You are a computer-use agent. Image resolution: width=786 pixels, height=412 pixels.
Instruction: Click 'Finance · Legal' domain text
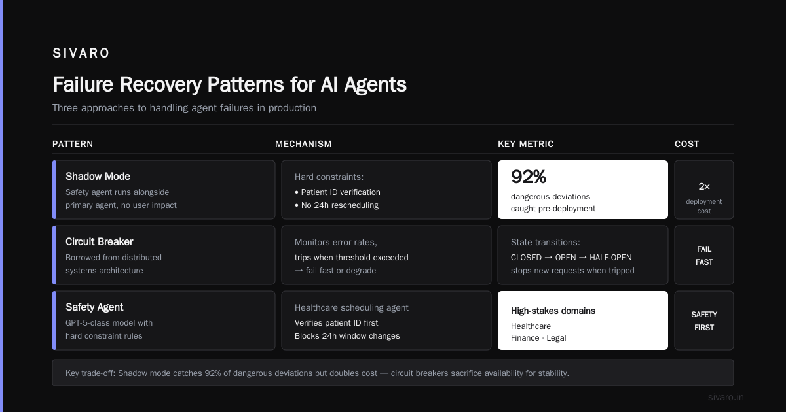pos(538,338)
